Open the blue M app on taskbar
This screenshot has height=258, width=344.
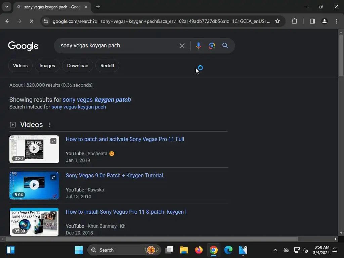(x=243, y=250)
